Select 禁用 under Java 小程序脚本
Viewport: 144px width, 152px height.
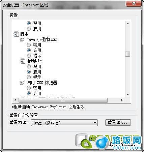pyautogui.click(x=29, y=45)
